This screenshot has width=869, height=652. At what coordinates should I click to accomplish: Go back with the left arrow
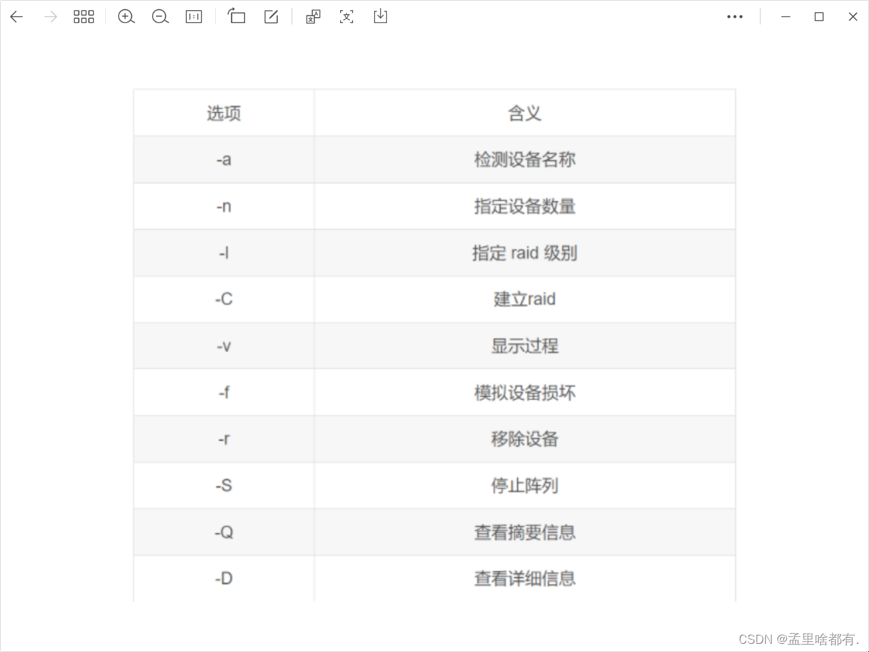(17, 17)
